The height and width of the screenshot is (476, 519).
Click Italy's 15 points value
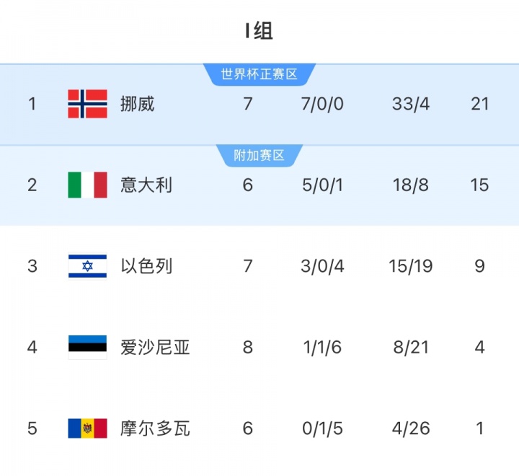[479, 185]
